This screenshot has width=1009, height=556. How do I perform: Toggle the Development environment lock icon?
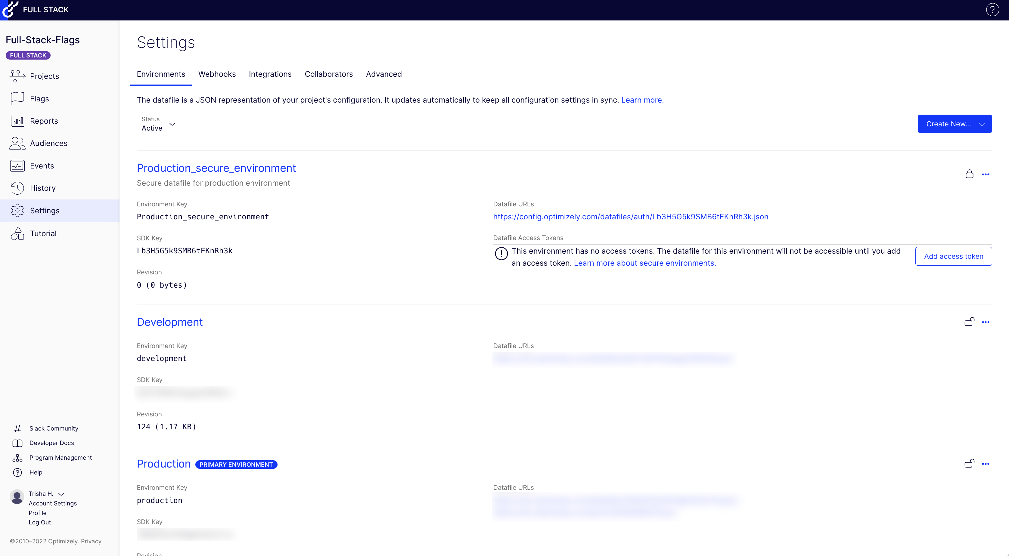point(969,322)
